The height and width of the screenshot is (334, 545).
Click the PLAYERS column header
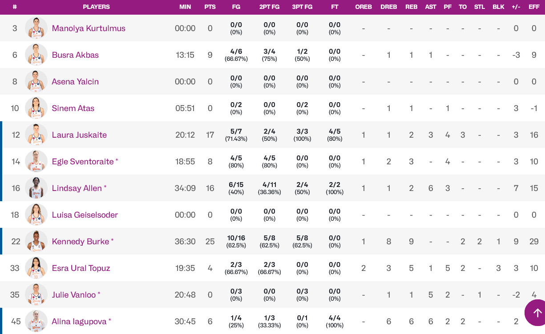[x=96, y=7]
